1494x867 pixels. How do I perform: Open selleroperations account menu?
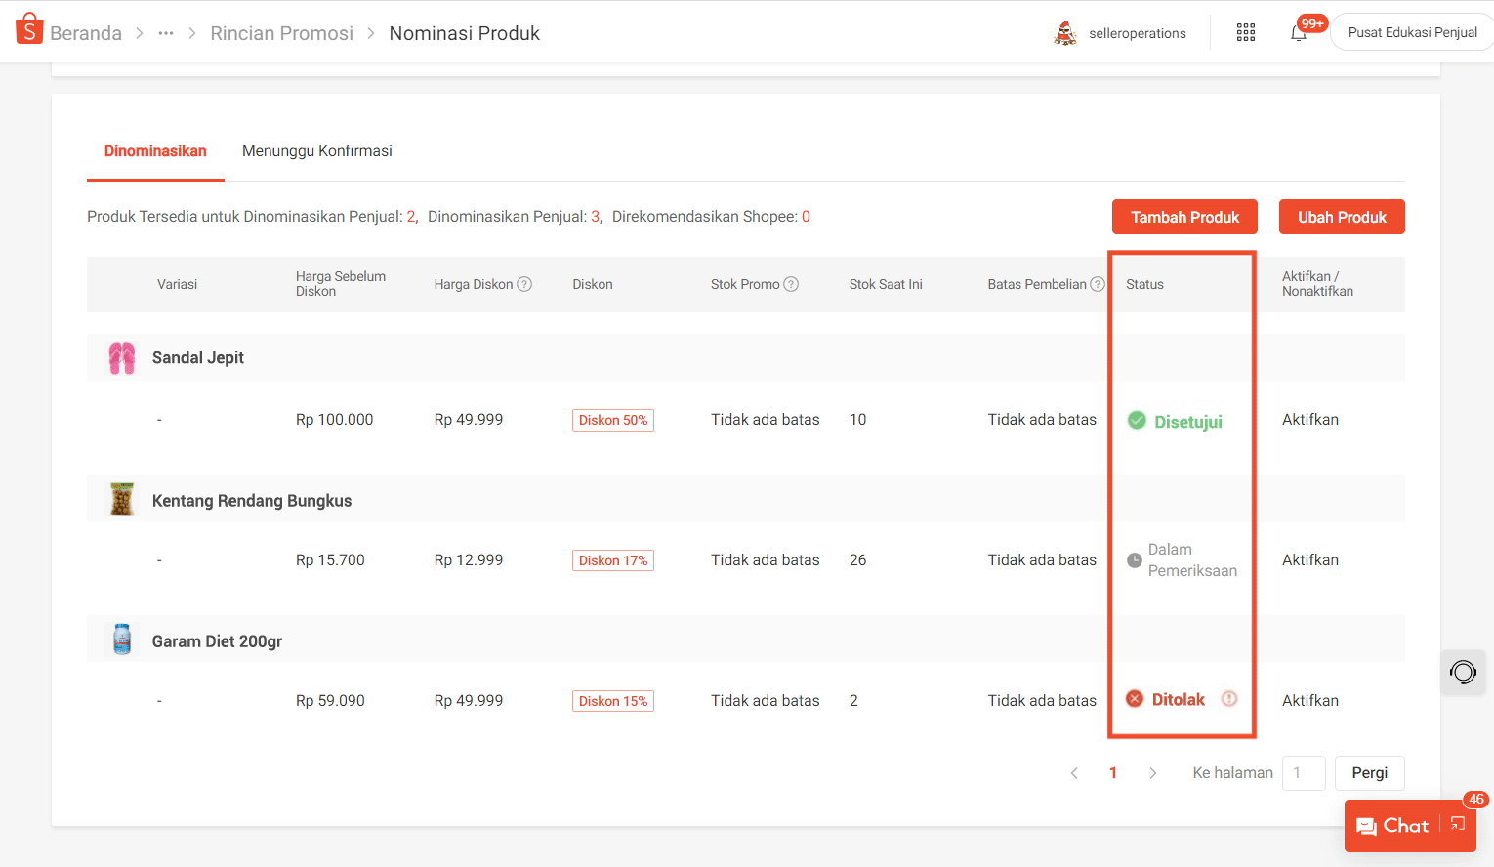(x=1121, y=33)
